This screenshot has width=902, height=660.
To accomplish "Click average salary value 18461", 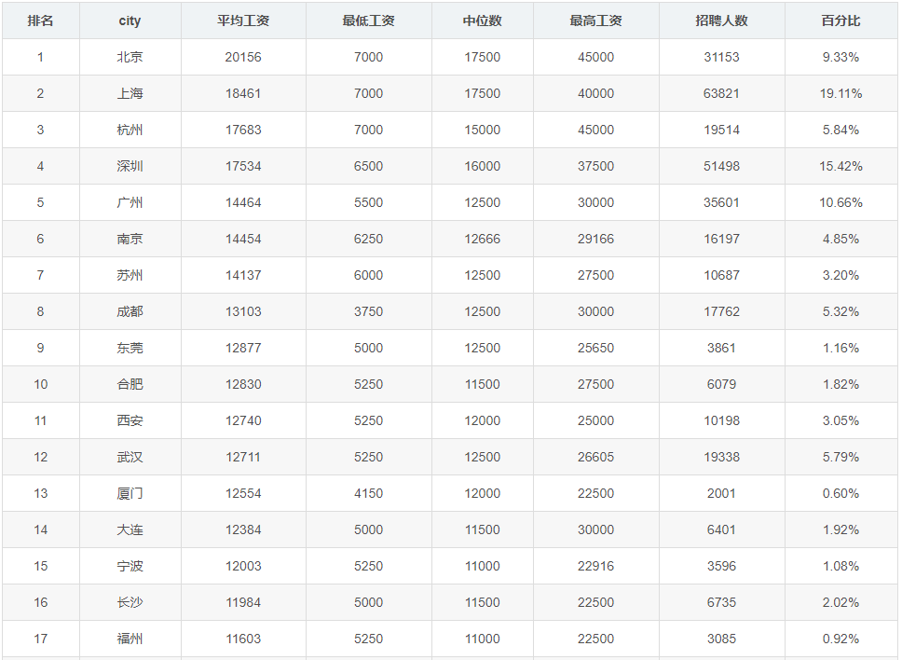I will (x=243, y=93).
